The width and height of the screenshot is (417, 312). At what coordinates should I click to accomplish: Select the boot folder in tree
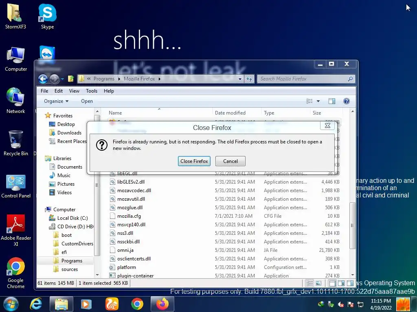tap(66, 235)
